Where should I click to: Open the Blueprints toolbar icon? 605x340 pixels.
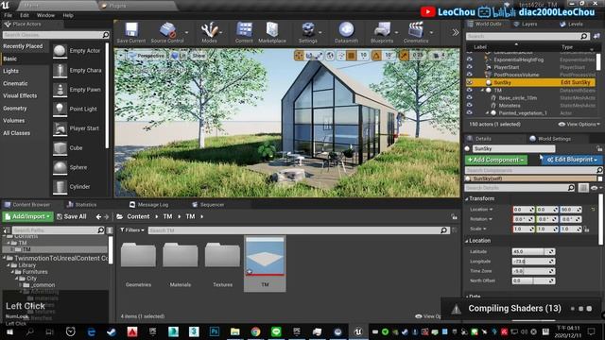point(382,29)
